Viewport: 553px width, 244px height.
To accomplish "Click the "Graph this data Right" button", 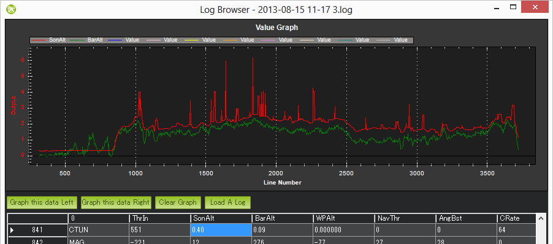I will point(116,202).
